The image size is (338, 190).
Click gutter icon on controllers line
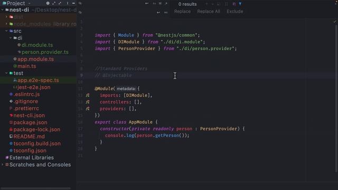point(88,102)
